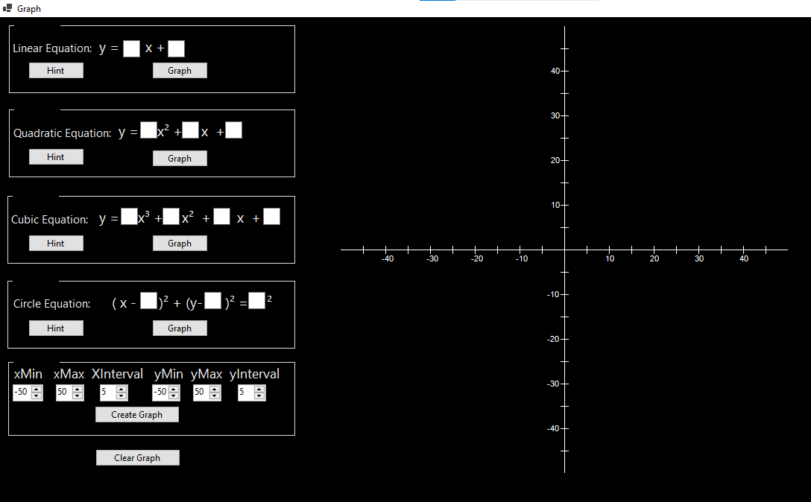Image resolution: width=811 pixels, height=502 pixels.
Task: Graph the Quadratic Equation
Action: 180,158
